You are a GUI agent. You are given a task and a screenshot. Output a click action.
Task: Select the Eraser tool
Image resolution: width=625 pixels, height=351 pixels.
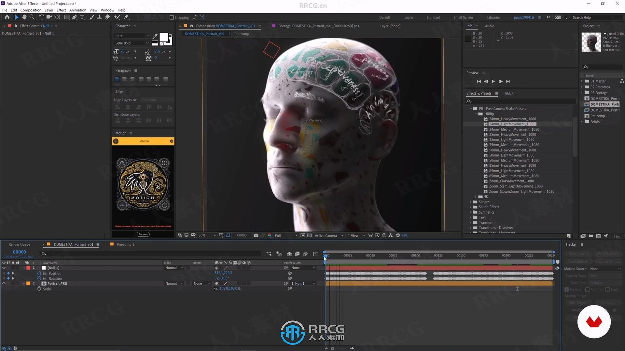107,17
